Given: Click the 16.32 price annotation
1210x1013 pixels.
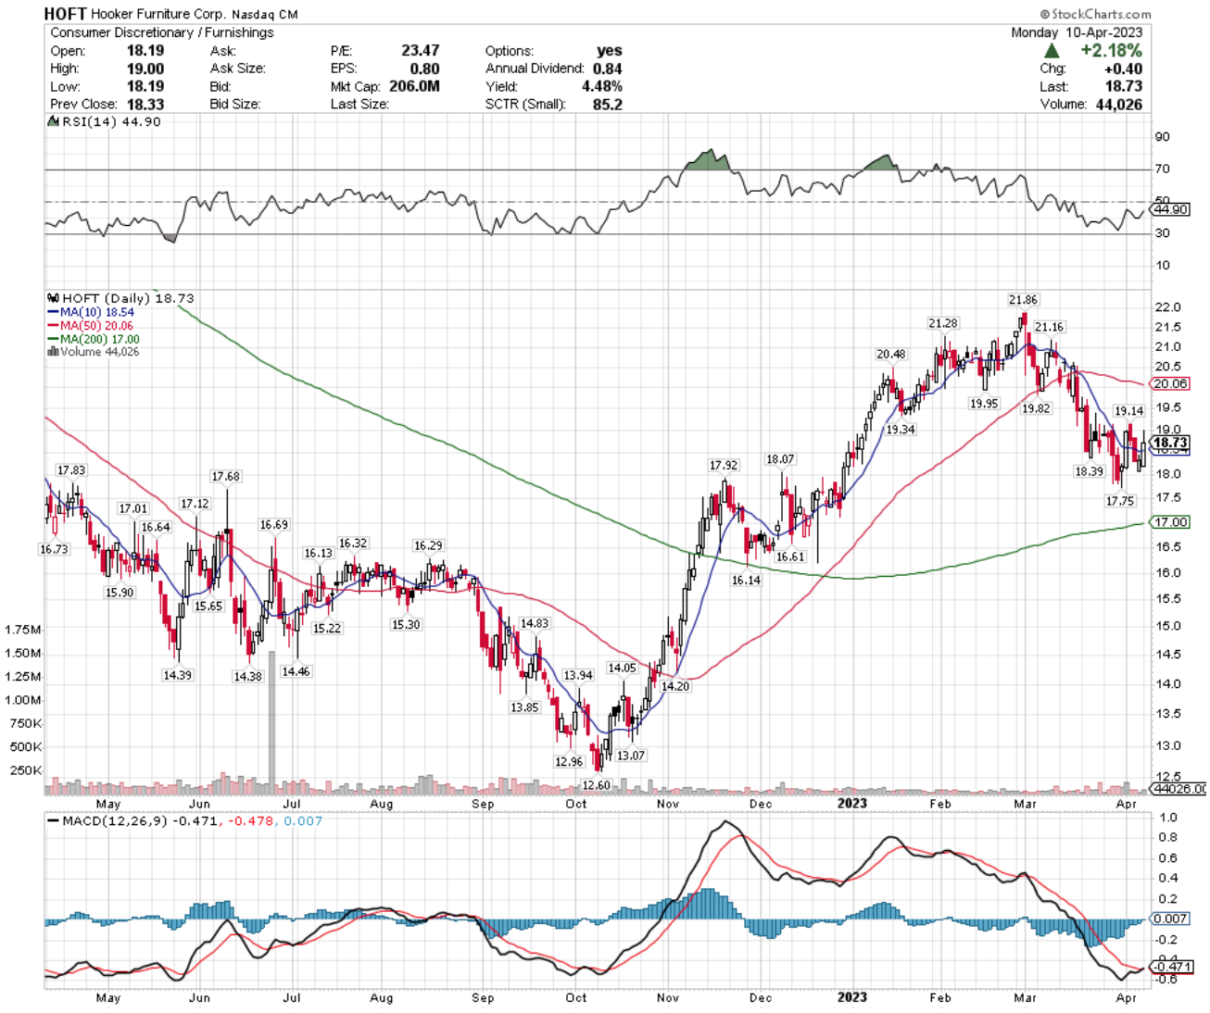Looking at the screenshot, I should pos(353,544).
